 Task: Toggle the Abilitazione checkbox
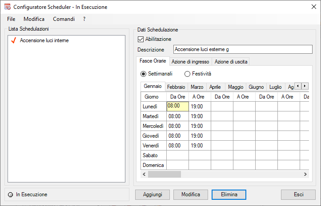pos(141,39)
